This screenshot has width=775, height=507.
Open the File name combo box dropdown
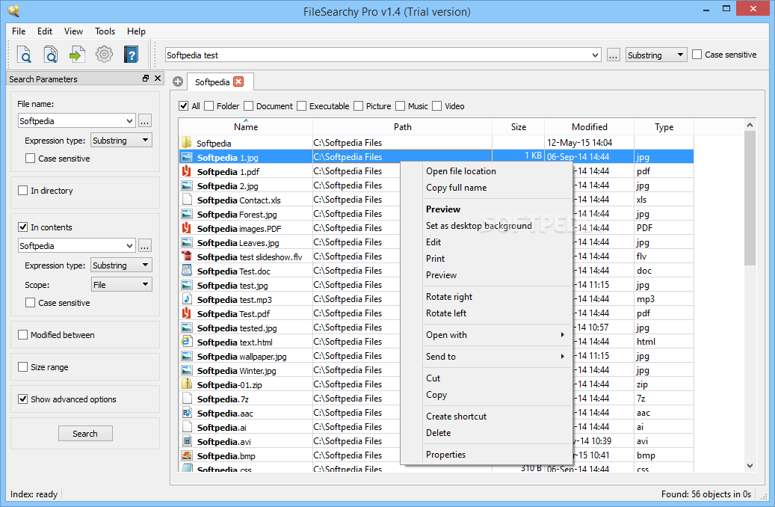(x=129, y=120)
